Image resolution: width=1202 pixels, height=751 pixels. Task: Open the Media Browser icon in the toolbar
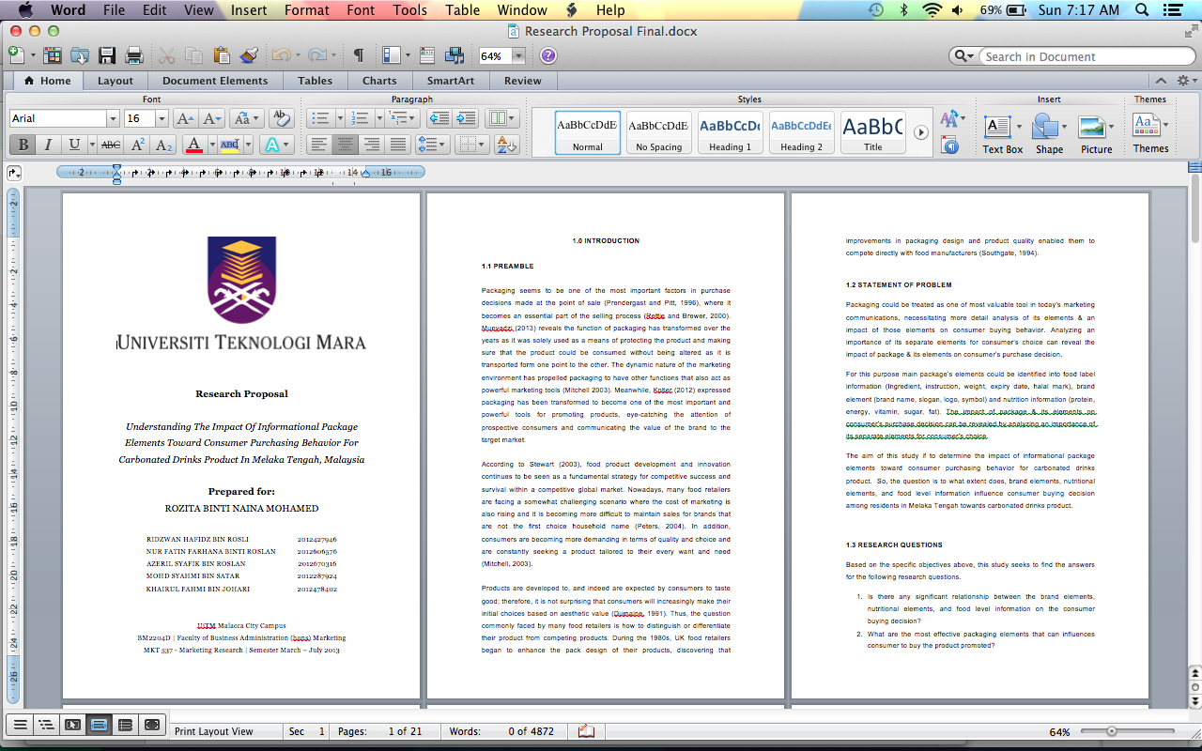click(x=455, y=55)
